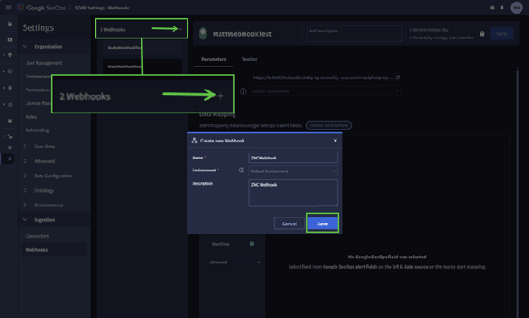The width and height of the screenshot is (529, 318).
Task: Expand the Environments section
Action: tap(25, 205)
